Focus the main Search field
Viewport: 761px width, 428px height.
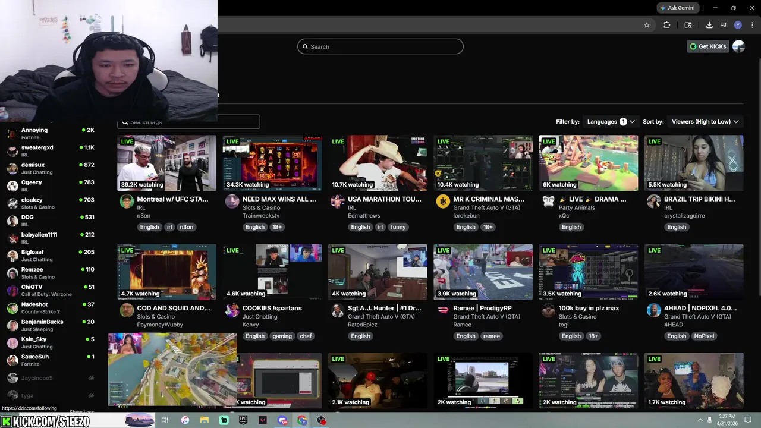coord(380,46)
